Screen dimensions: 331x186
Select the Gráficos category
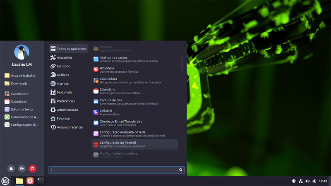tap(68, 75)
